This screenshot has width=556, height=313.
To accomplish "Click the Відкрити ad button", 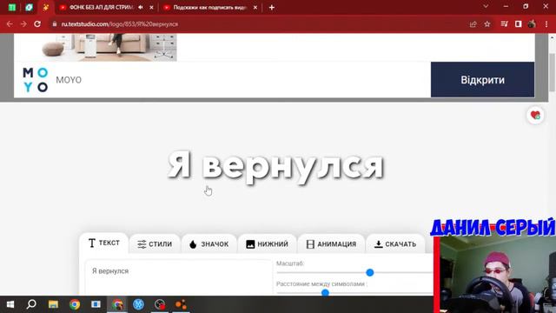I will (x=482, y=79).
